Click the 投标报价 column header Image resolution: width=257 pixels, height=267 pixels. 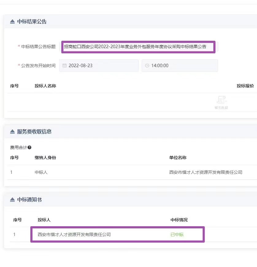click(245, 86)
